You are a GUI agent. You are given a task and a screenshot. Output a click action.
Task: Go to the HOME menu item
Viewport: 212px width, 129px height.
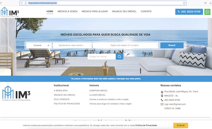pyautogui.click(x=50, y=12)
